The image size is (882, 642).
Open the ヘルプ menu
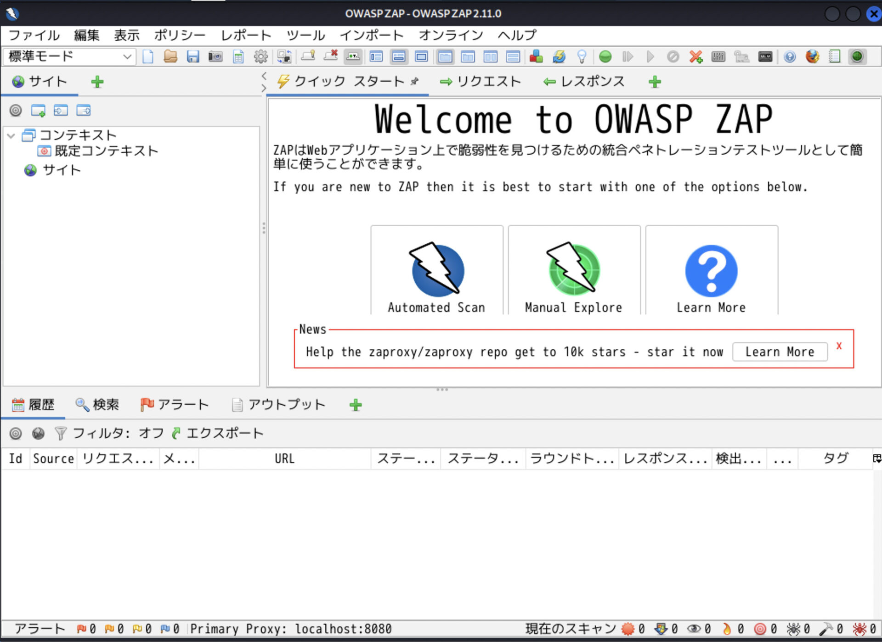tap(517, 35)
